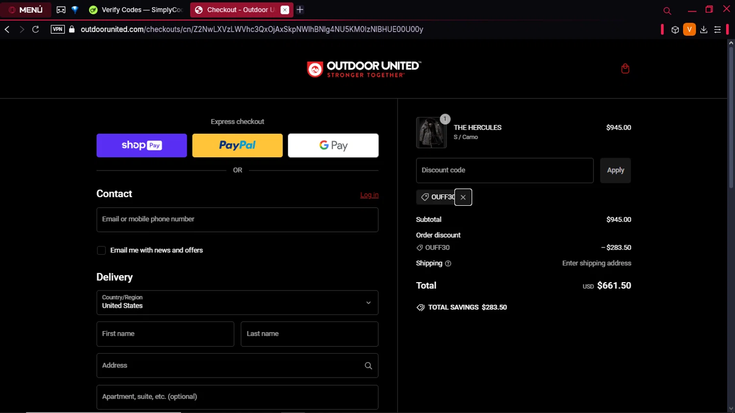This screenshot has width=735, height=413.
Task: Go forward to the next page
Action: [x=22, y=29]
